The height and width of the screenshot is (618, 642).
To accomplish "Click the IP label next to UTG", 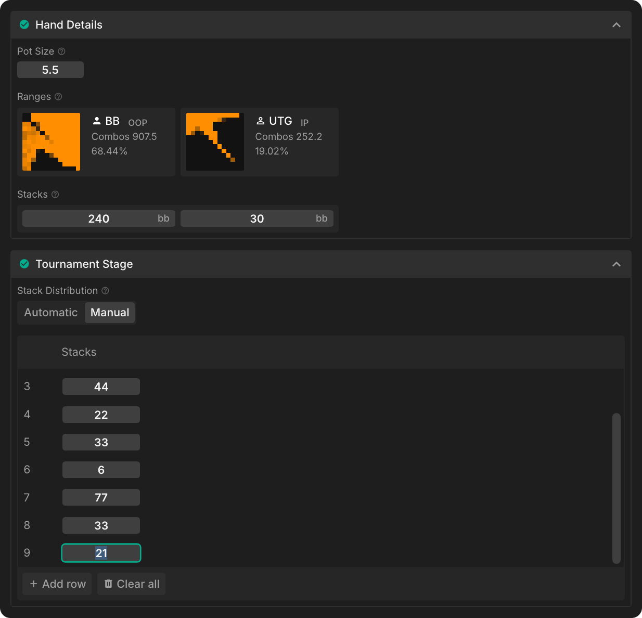I will point(304,123).
